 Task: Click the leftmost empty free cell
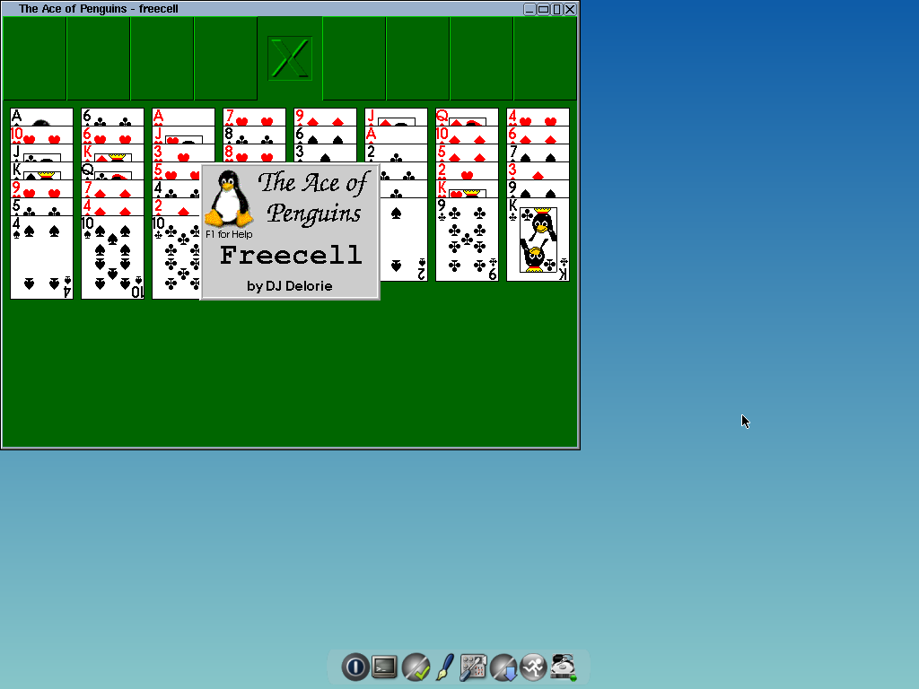tap(35, 58)
